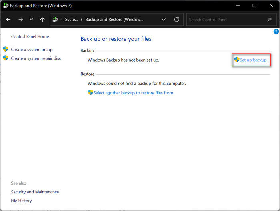Image resolution: width=280 pixels, height=211 pixels.
Task: Click the 'Syste...' breadcrumb in address bar
Action: pos(71,20)
